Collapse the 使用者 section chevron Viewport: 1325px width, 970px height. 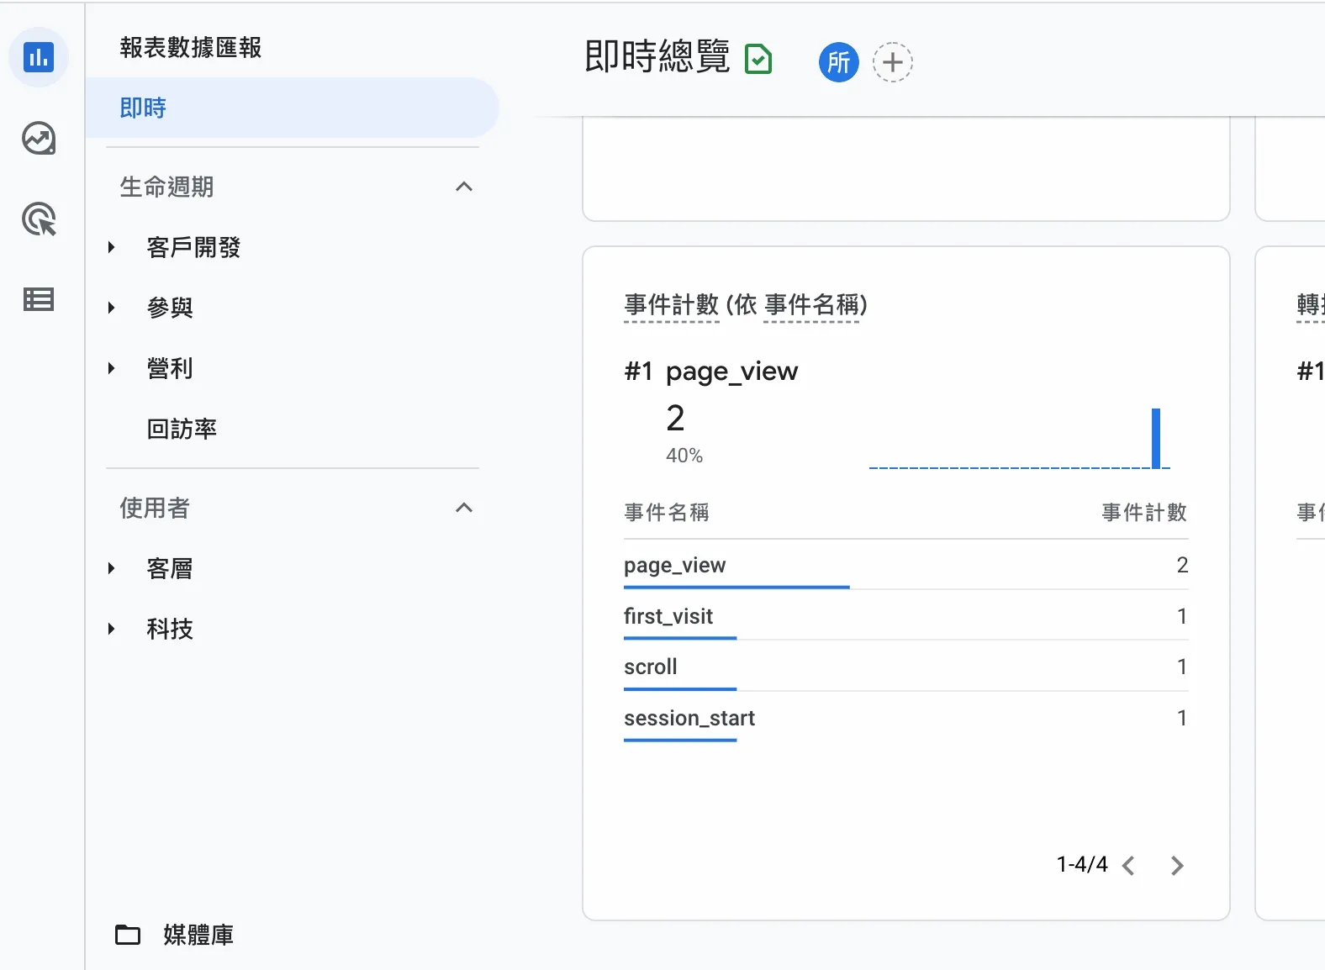pyautogui.click(x=464, y=508)
